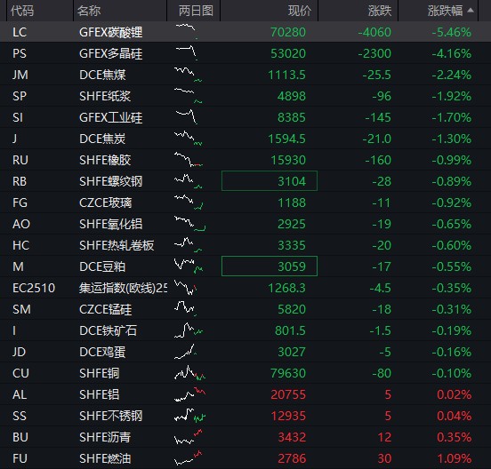The width and height of the screenshot is (491, 469).
Task: Open SHFE燃油 sparkline chart
Action: (189, 458)
